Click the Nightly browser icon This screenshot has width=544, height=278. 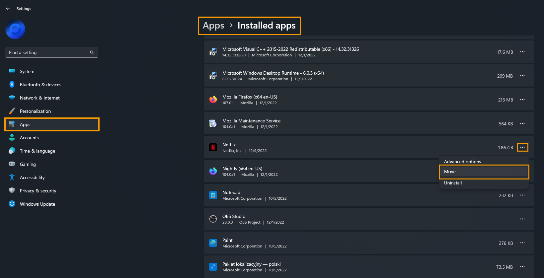pyautogui.click(x=213, y=171)
